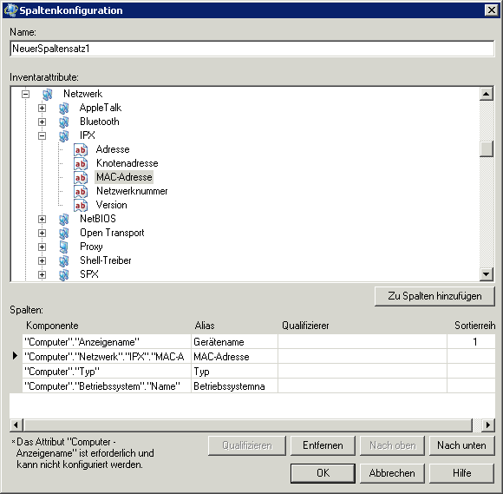Click the Entfernen button
Viewport: 503px width, 494px height.
click(x=323, y=445)
